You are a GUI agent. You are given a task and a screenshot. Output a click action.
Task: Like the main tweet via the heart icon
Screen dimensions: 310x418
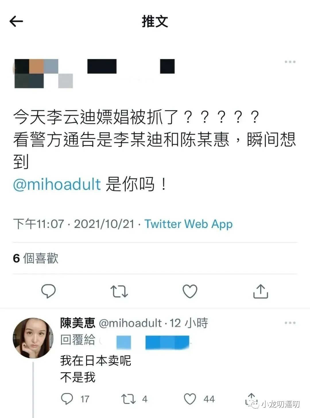[x=190, y=291]
